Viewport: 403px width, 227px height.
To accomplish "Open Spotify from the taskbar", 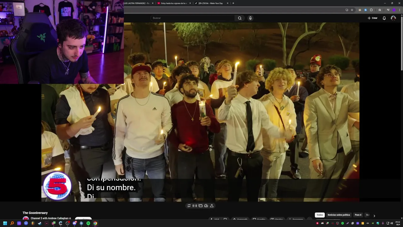I will click(88, 223).
